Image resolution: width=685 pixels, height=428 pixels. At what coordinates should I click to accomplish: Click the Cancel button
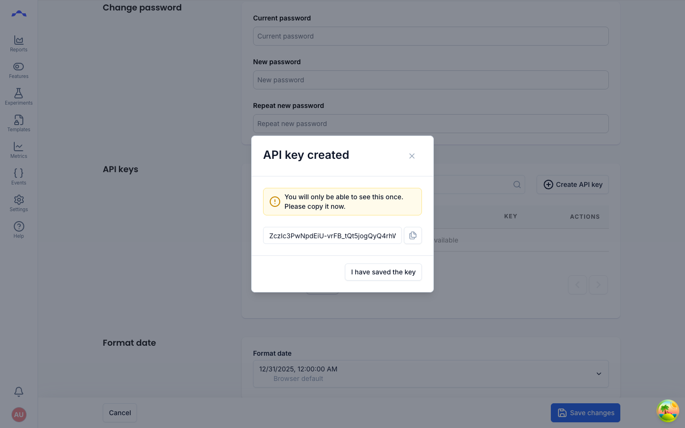point(120,413)
